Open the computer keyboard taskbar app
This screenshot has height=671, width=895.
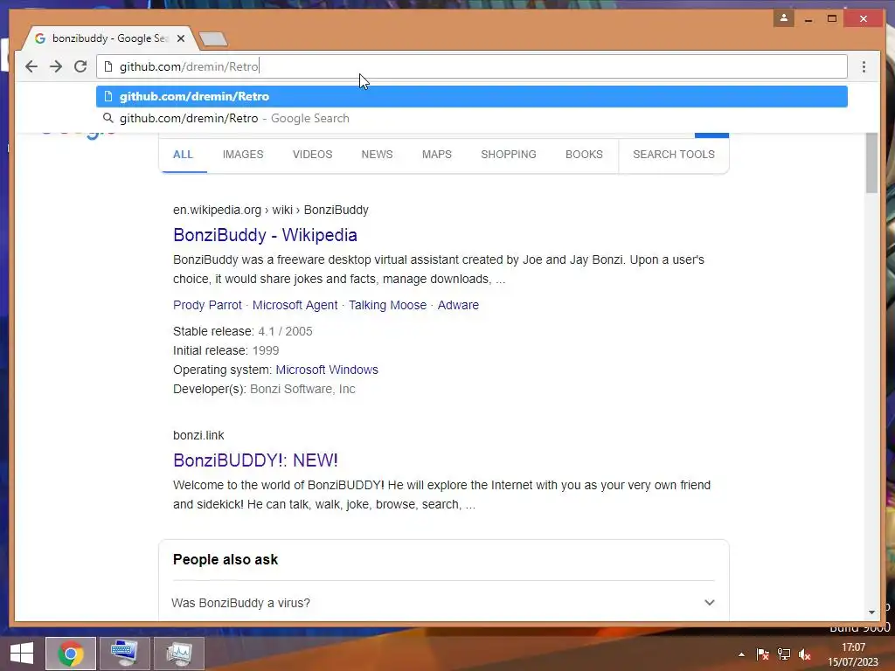(125, 654)
